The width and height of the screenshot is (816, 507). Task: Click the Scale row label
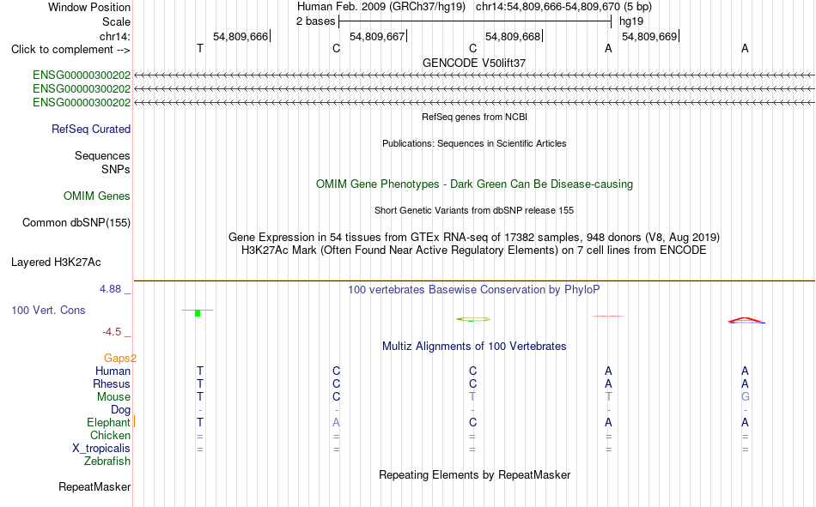pyautogui.click(x=117, y=21)
